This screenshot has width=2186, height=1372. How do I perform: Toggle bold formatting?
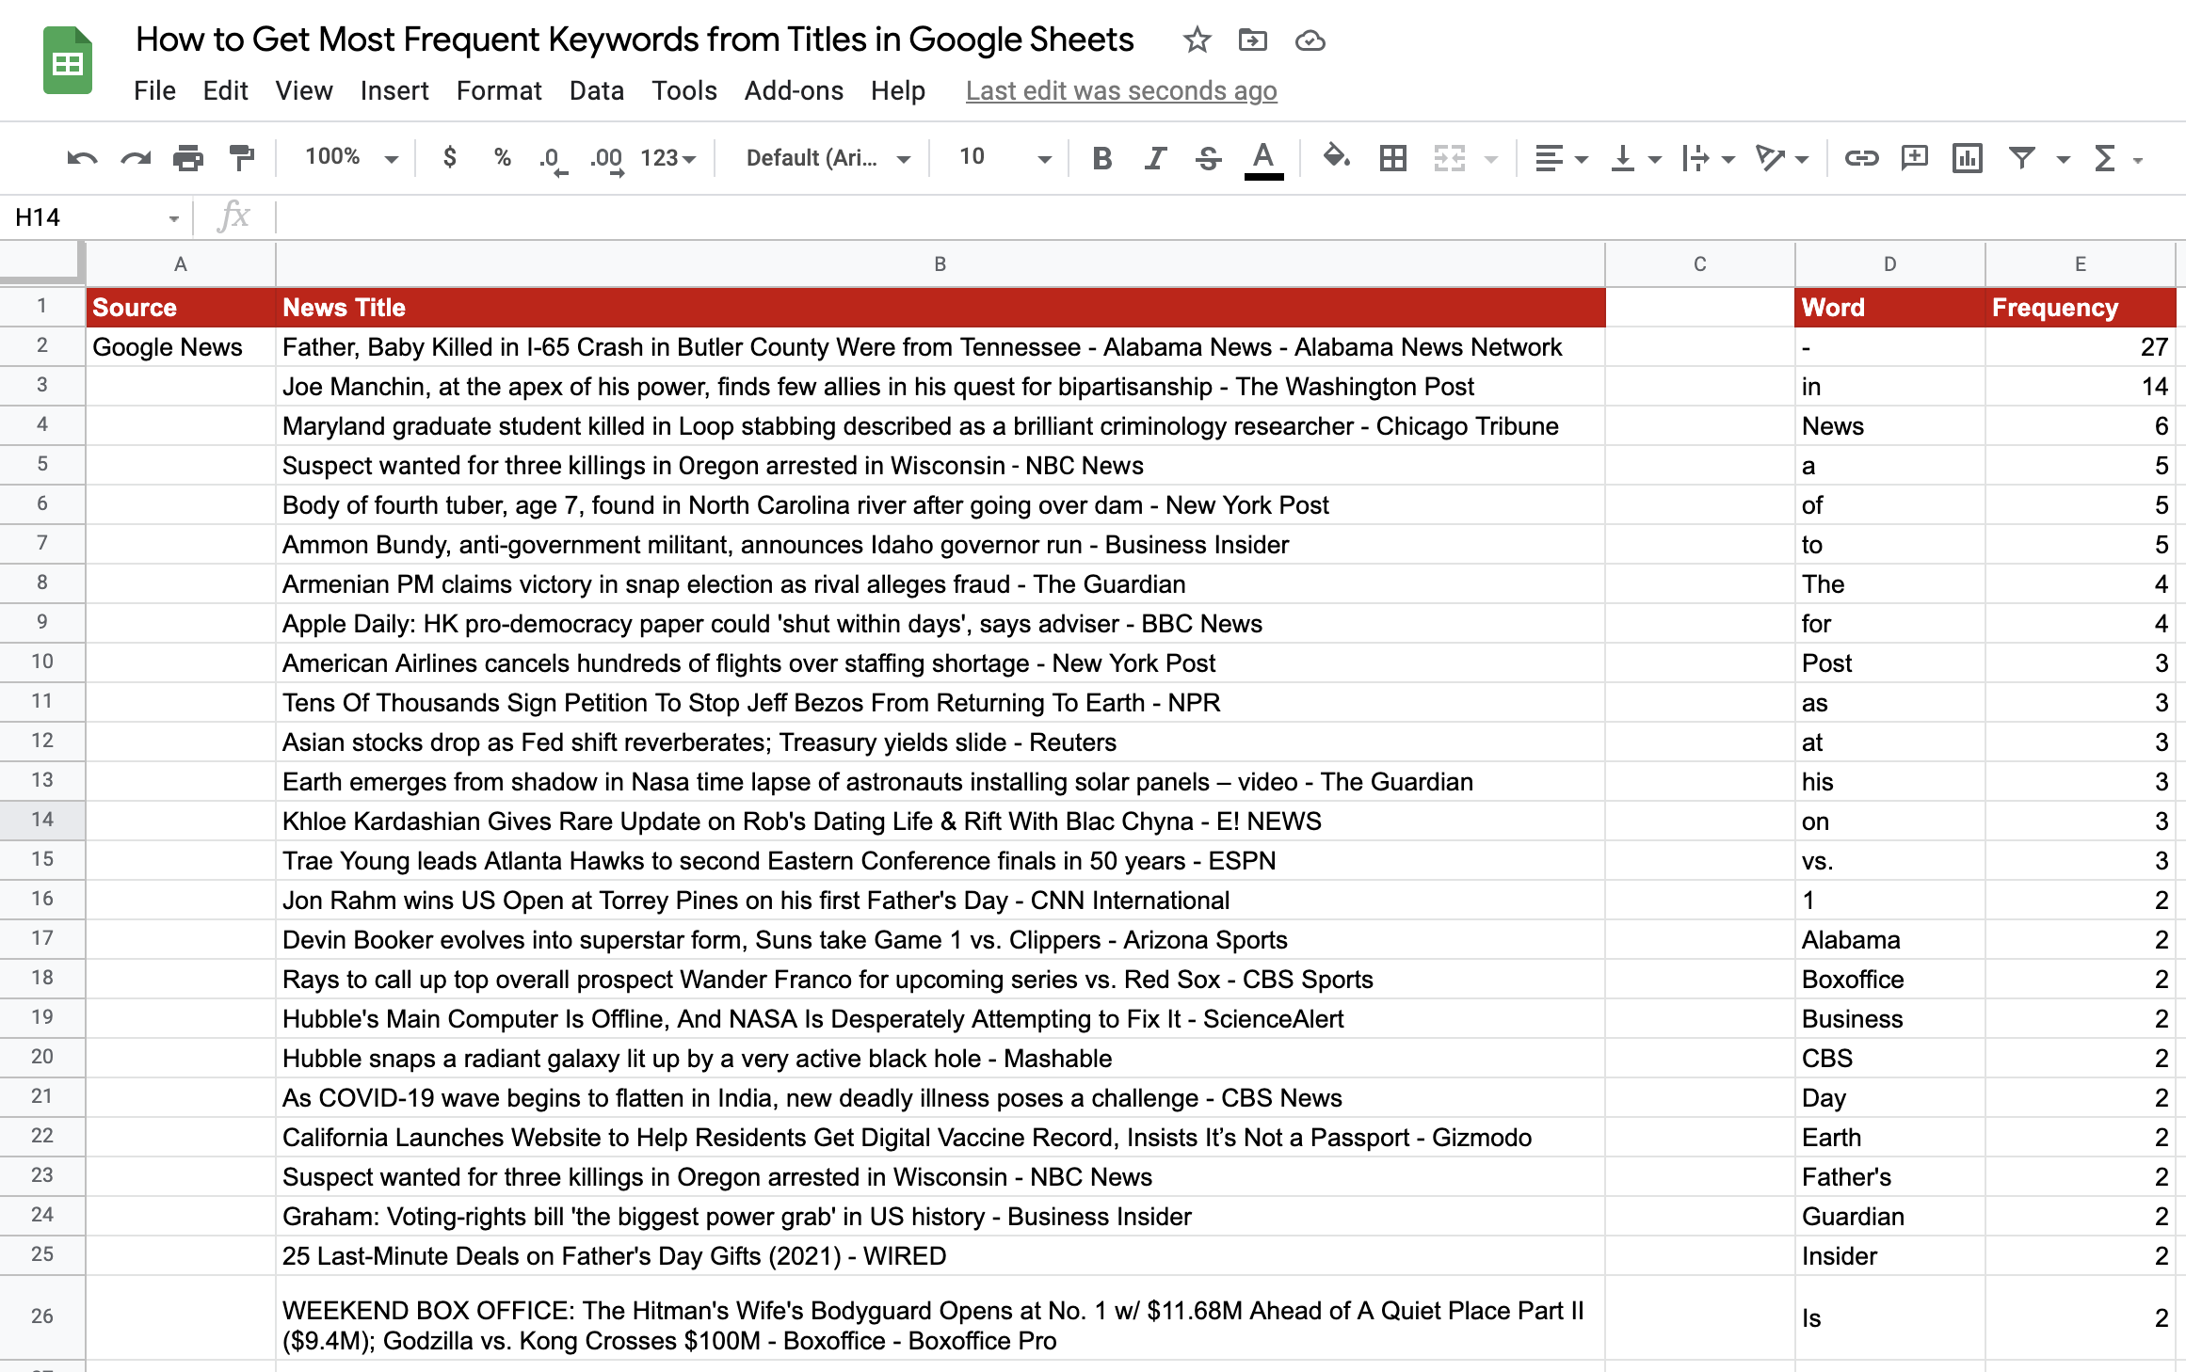click(x=1101, y=158)
